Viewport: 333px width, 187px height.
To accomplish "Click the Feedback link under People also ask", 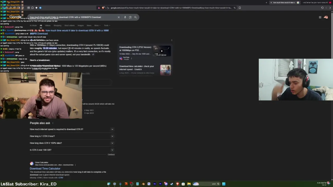I will 111,155.
